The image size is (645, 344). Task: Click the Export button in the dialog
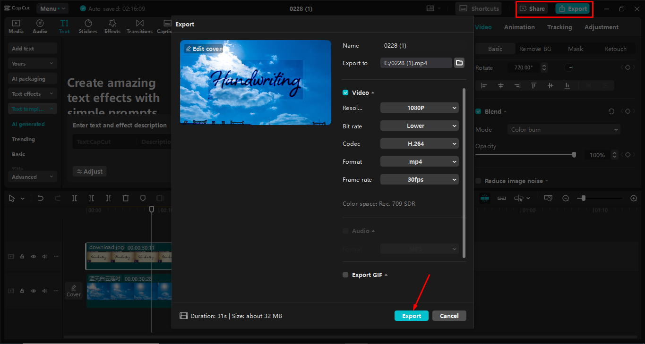pos(411,315)
